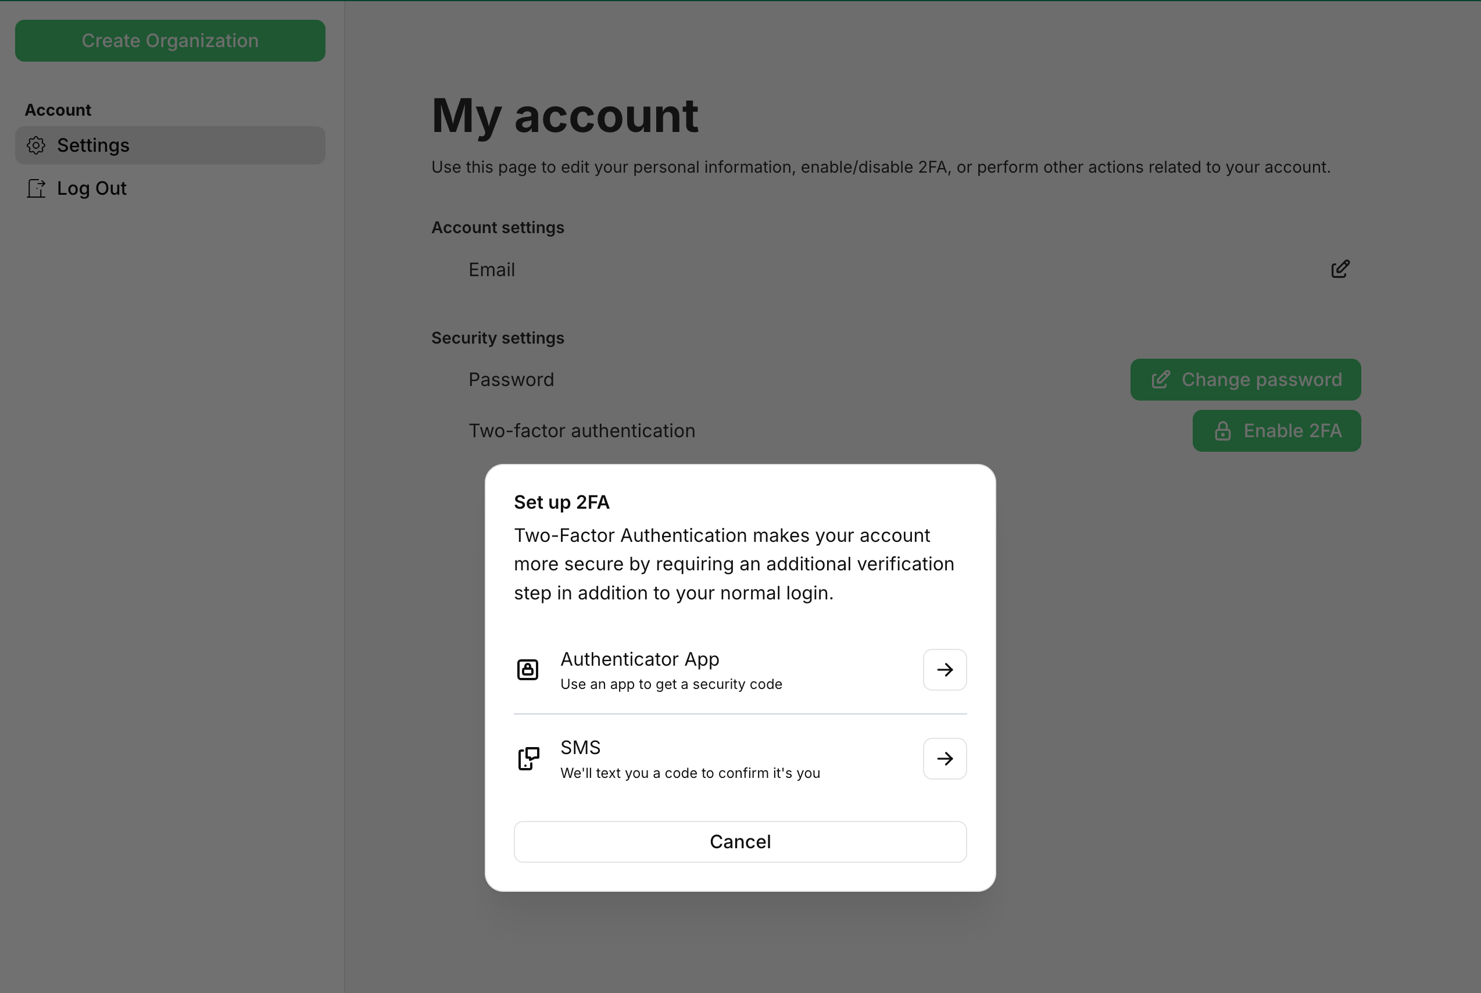Click the Account settings section heading
Image resolution: width=1481 pixels, height=993 pixels.
point(498,227)
